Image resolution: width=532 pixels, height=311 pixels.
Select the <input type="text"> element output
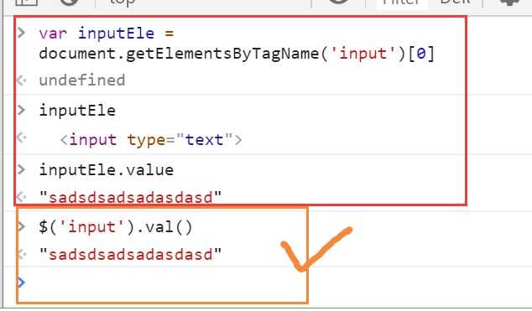[151, 140]
